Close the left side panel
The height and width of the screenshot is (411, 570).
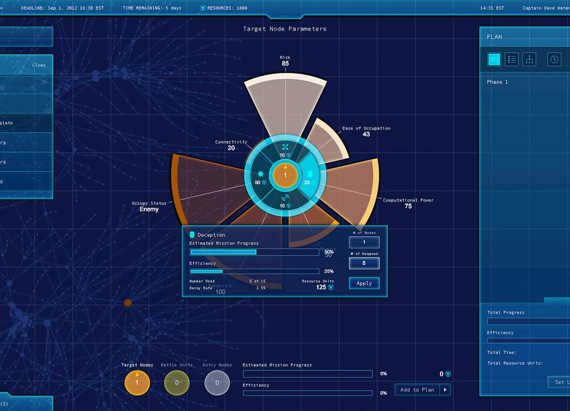point(39,65)
